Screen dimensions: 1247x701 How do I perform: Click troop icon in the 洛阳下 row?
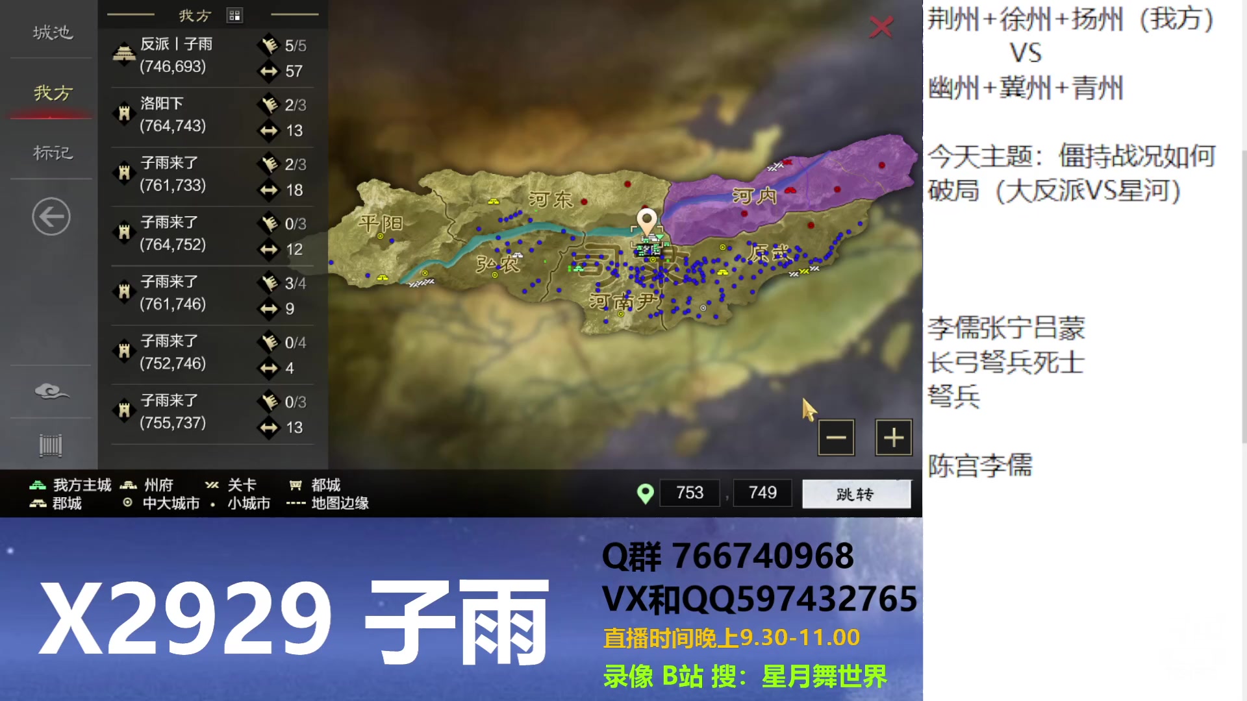[268, 104]
